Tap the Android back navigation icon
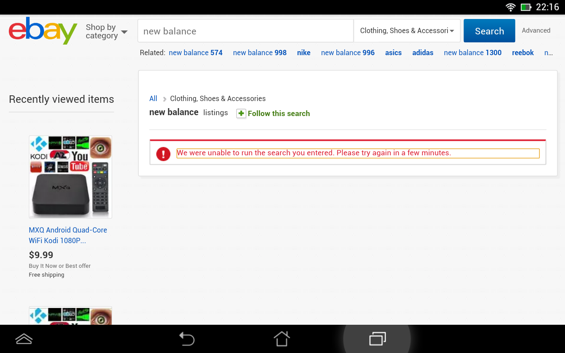The width and height of the screenshot is (565, 353). click(x=187, y=339)
